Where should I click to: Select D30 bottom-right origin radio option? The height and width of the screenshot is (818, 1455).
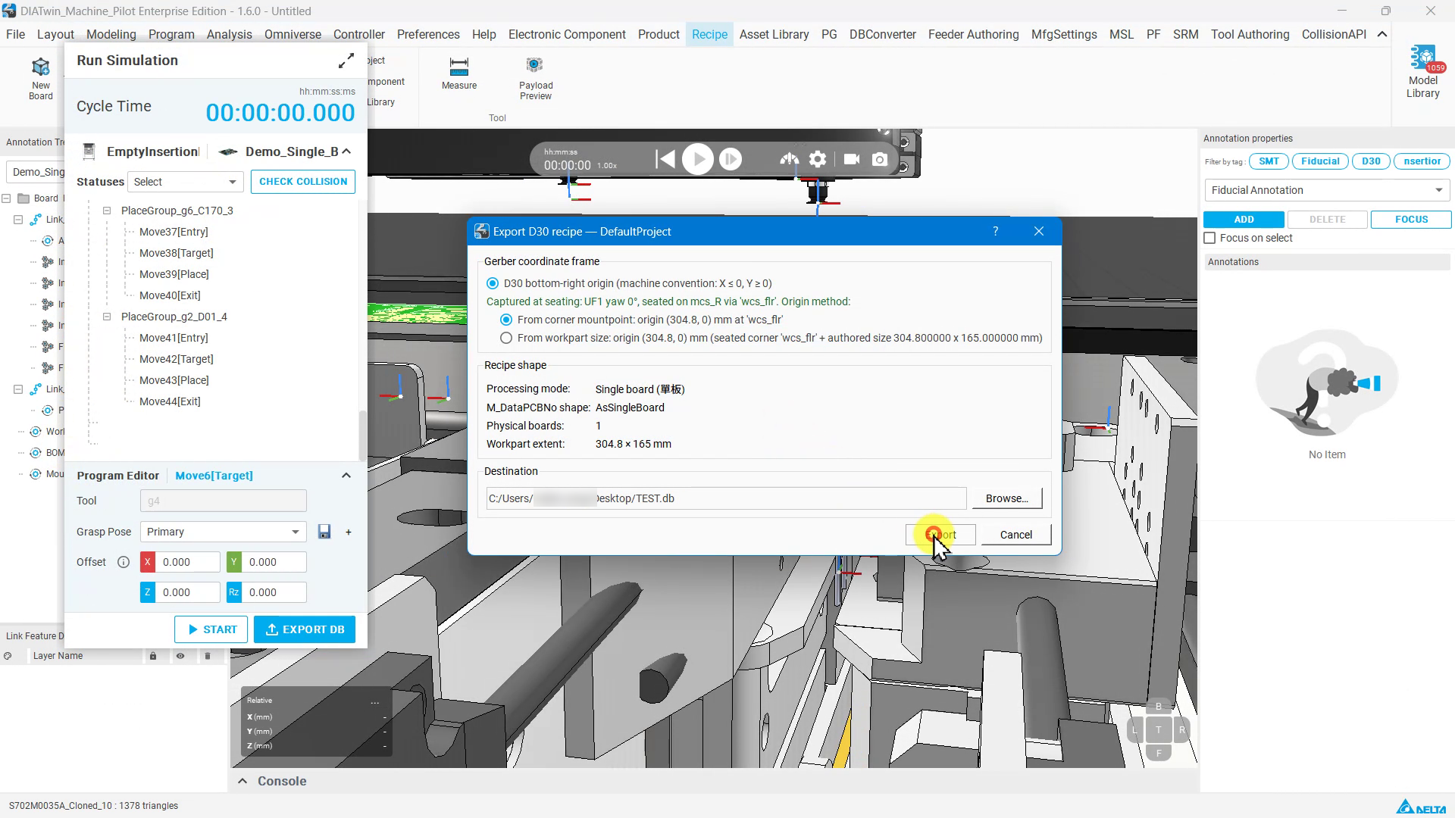pos(493,283)
